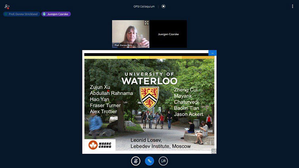
Task: Unmute the microphone
Action: click(136, 161)
